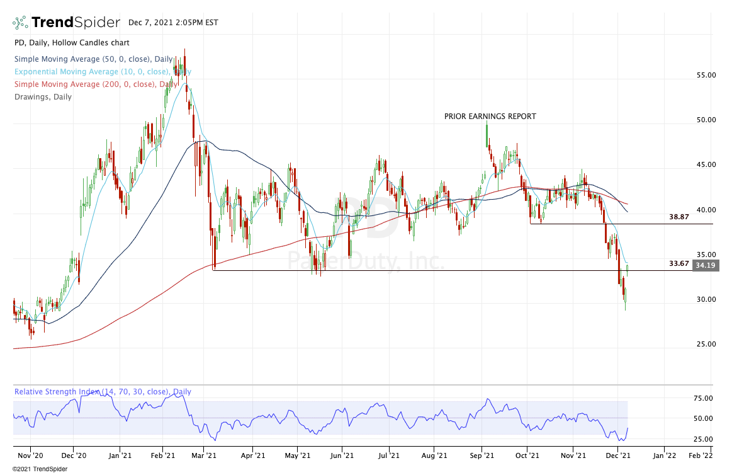Click the 45.00 price axis label
Viewport: 732px width, 475px height.
tap(706, 164)
